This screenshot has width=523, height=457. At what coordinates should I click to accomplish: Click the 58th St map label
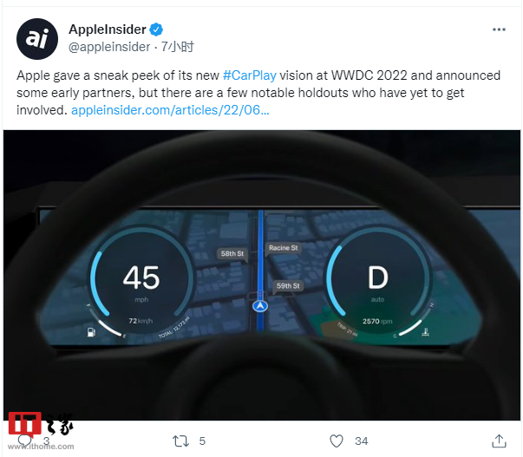pyautogui.click(x=232, y=253)
